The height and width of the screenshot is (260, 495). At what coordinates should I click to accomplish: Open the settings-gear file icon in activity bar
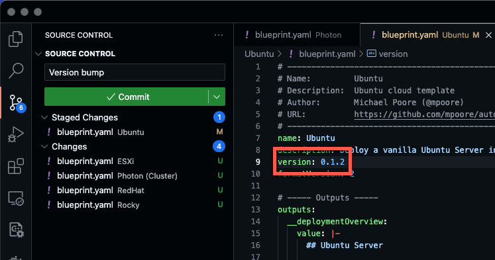(16, 230)
